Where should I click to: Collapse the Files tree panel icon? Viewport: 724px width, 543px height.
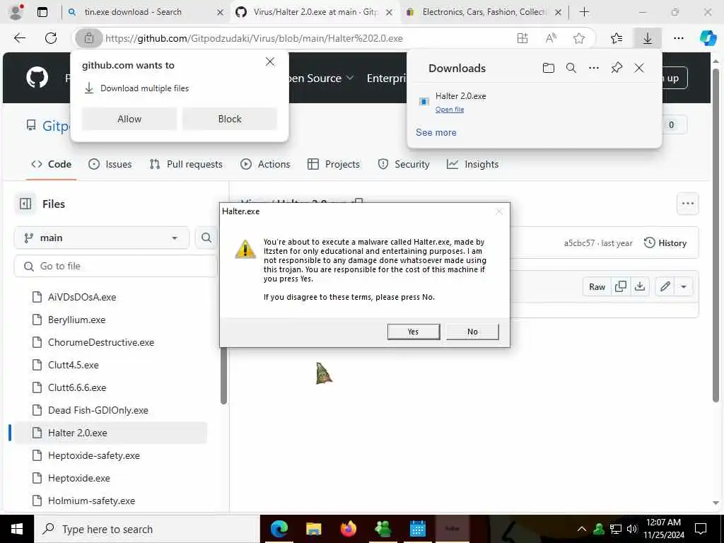(x=25, y=204)
